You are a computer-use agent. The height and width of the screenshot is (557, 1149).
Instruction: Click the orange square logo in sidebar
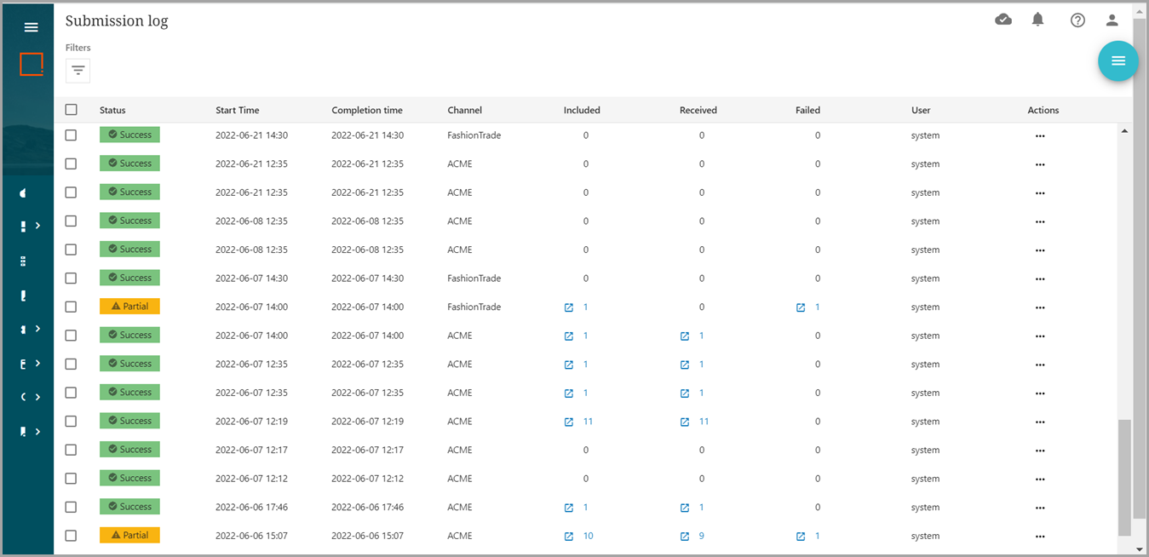click(x=32, y=64)
